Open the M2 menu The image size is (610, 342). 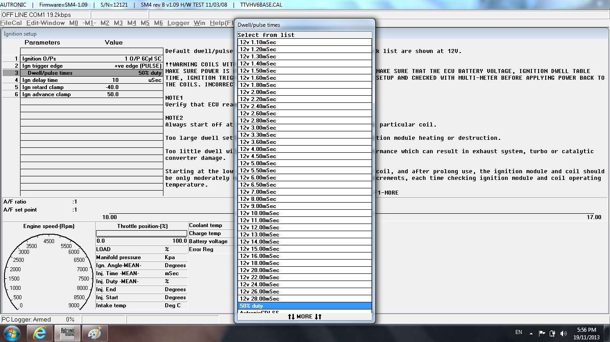pos(105,23)
